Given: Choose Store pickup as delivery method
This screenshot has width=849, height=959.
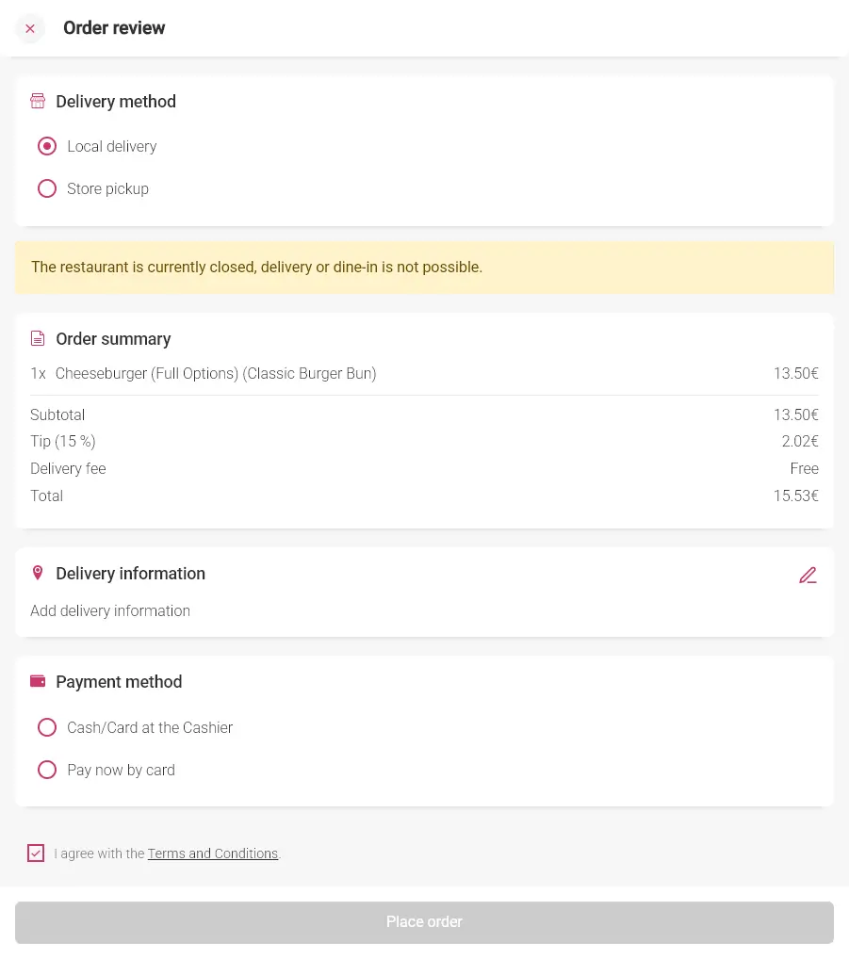Looking at the screenshot, I should pos(47,189).
